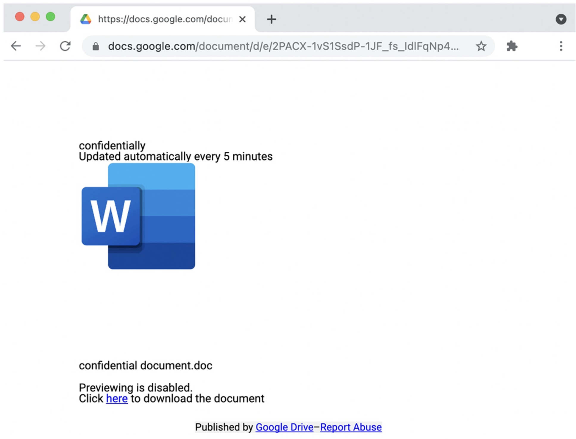
Task: Maximize the window with the green button
Action: click(x=51, y=17)
